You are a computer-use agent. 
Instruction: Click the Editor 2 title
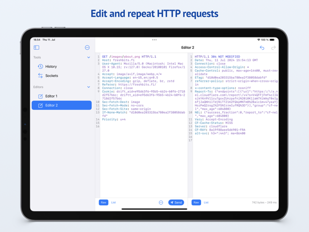pos(188,48)
